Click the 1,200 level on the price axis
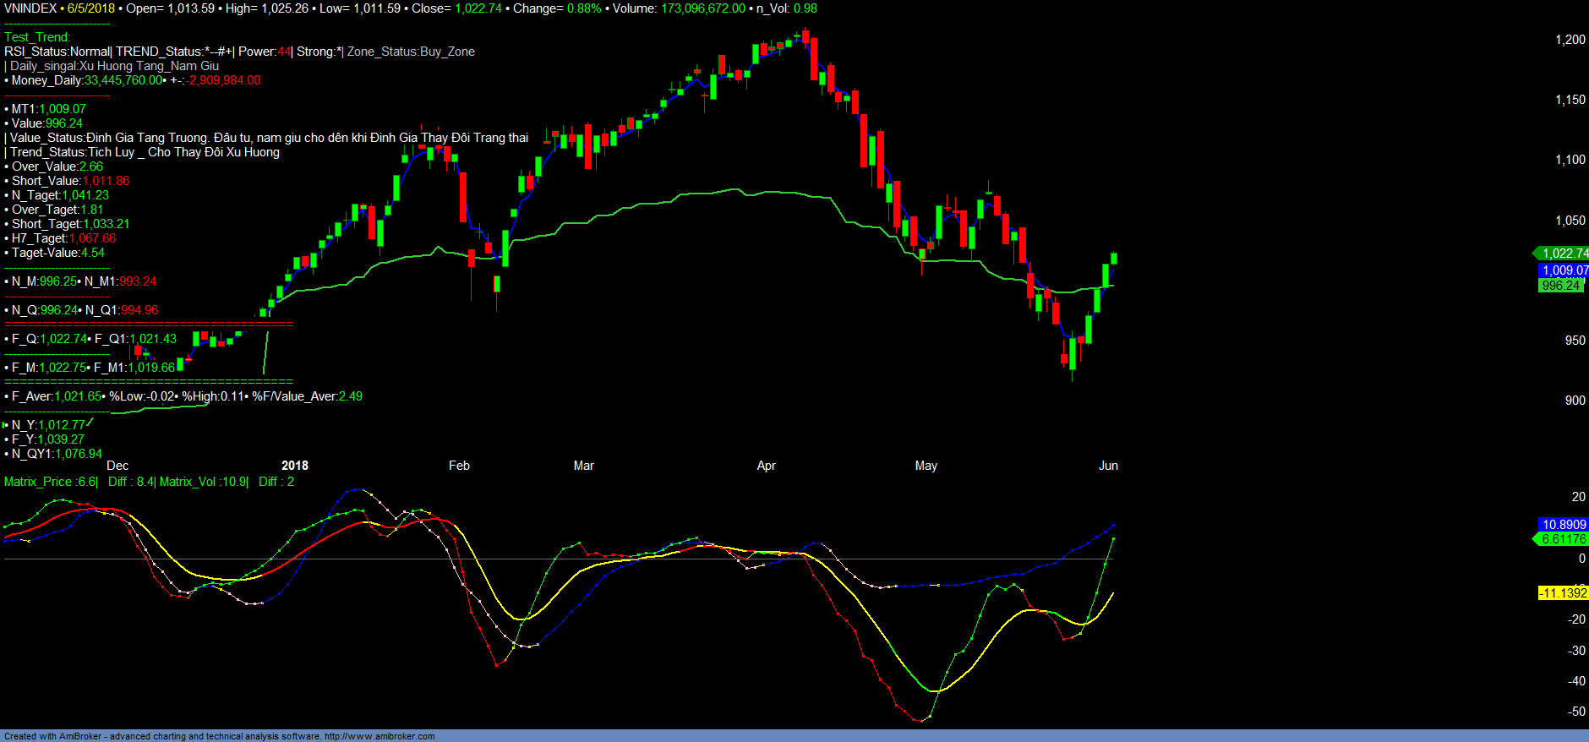The height and width of the screenshot is (742, 1589). [x=1570, y=40]
